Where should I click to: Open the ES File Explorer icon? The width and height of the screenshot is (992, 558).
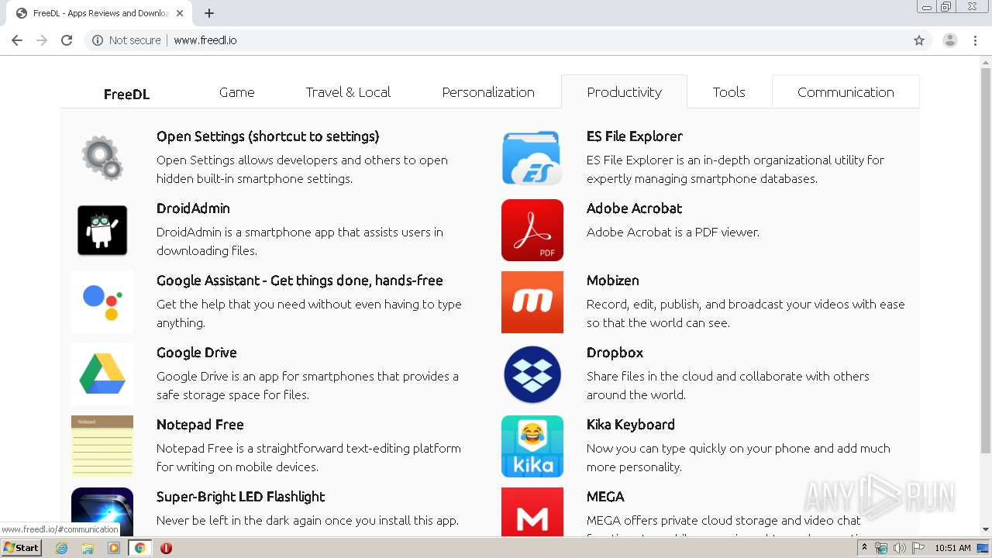pos(532,158)
